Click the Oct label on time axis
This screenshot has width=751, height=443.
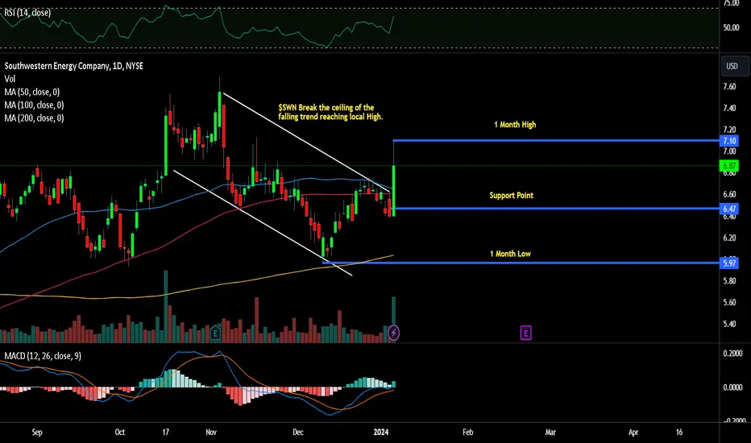[x=120, y=432]
